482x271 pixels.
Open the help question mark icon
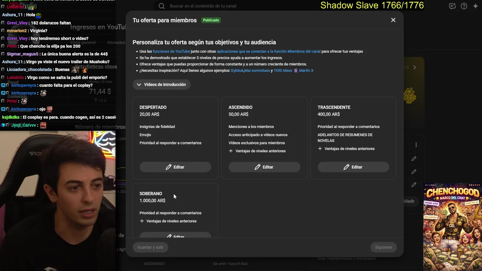click(464, 6)
